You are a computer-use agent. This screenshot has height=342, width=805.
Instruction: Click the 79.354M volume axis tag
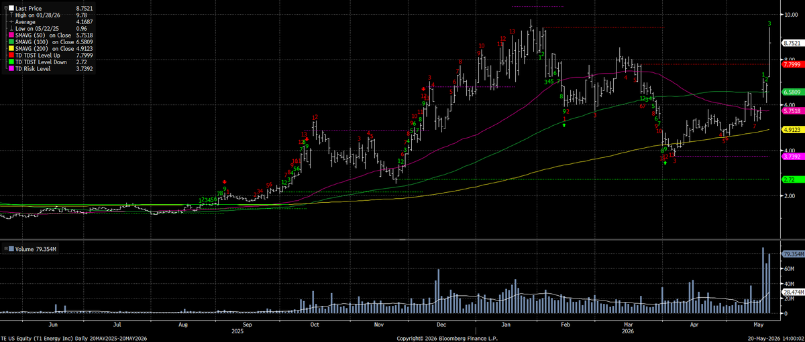tap(793, 255)
